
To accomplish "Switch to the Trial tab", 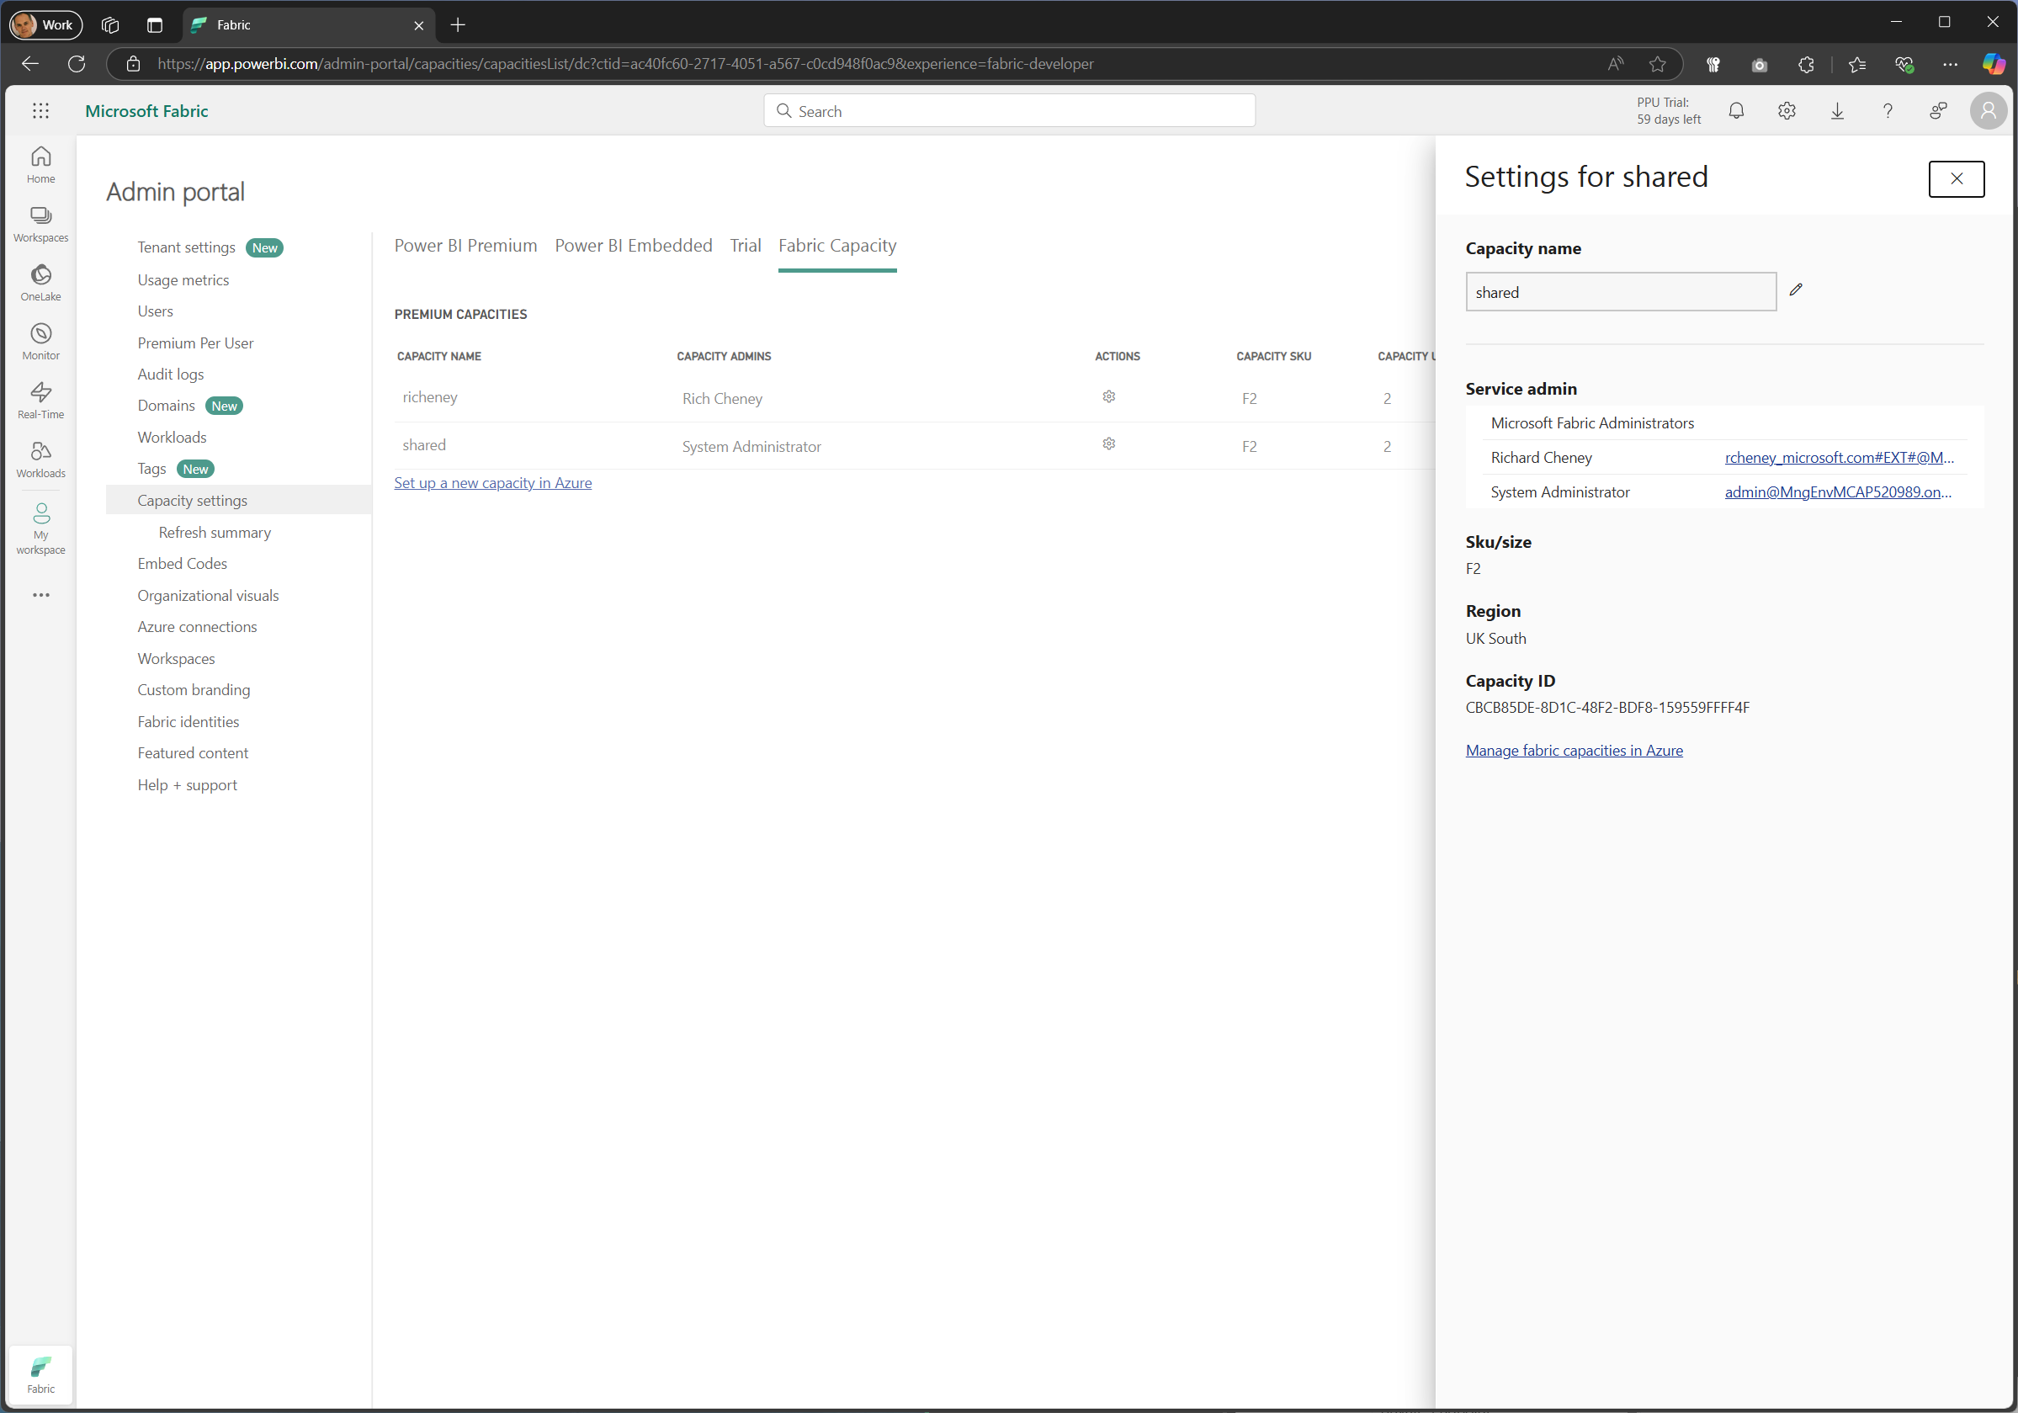I will pyautogui.click(x=745, y=245).
